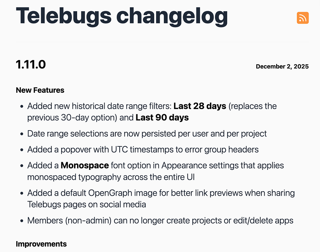Click the bold Monospace font text
This screenshot has width=320, height=252.
click(x=84, y=165)
